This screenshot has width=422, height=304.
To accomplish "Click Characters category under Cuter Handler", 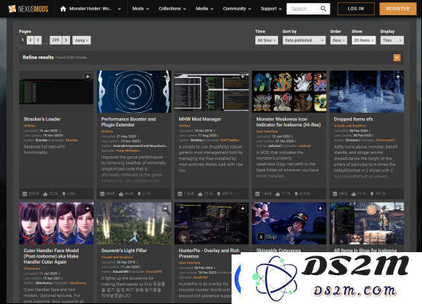I will (x=32, y=268).
